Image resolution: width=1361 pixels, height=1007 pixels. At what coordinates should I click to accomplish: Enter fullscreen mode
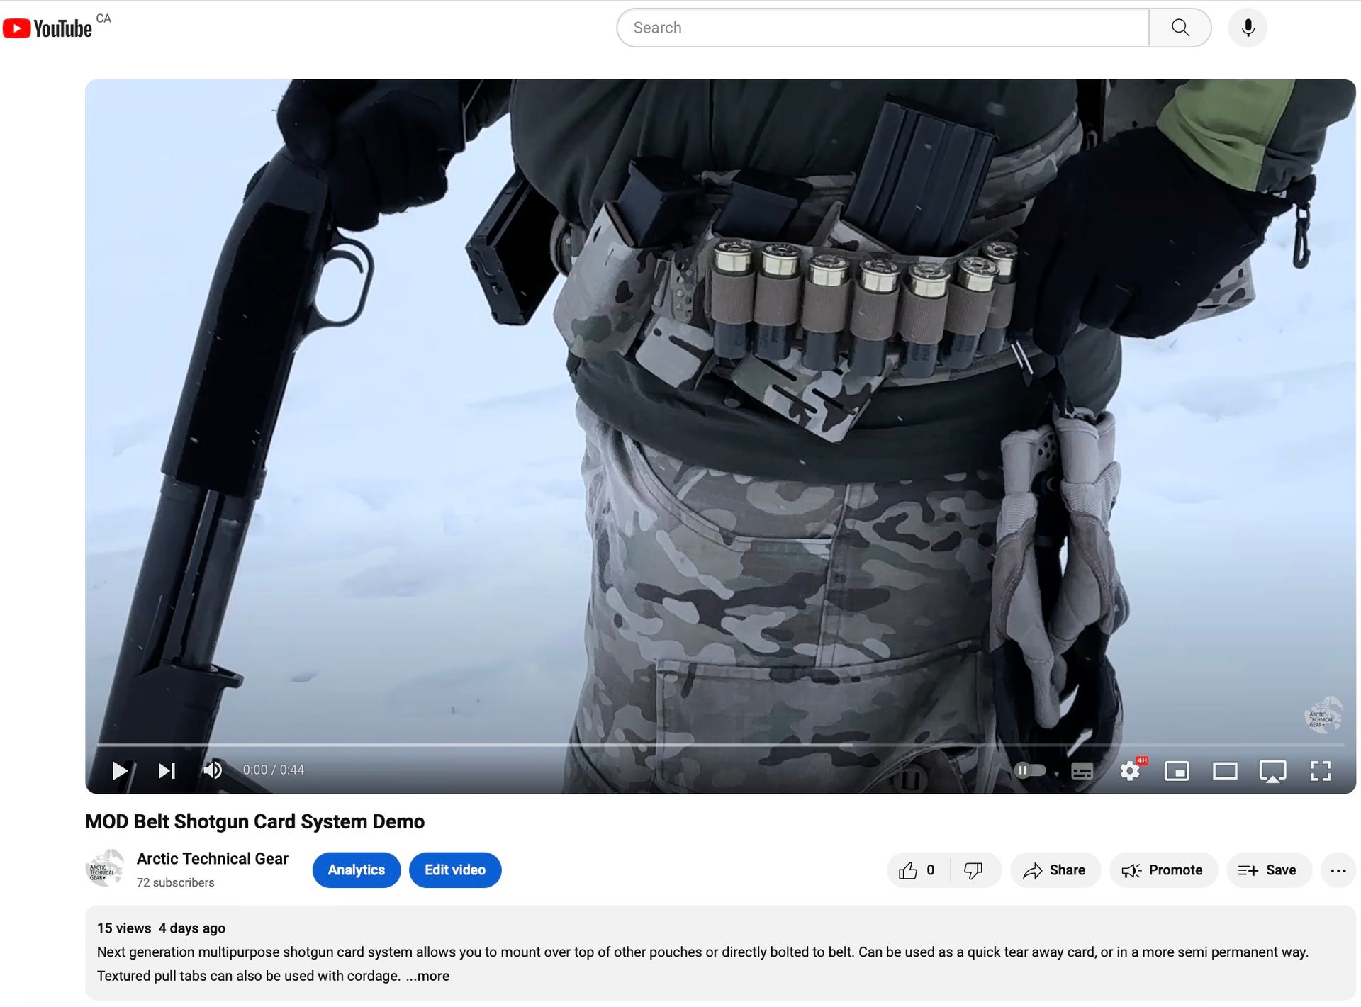point(1321,771)
